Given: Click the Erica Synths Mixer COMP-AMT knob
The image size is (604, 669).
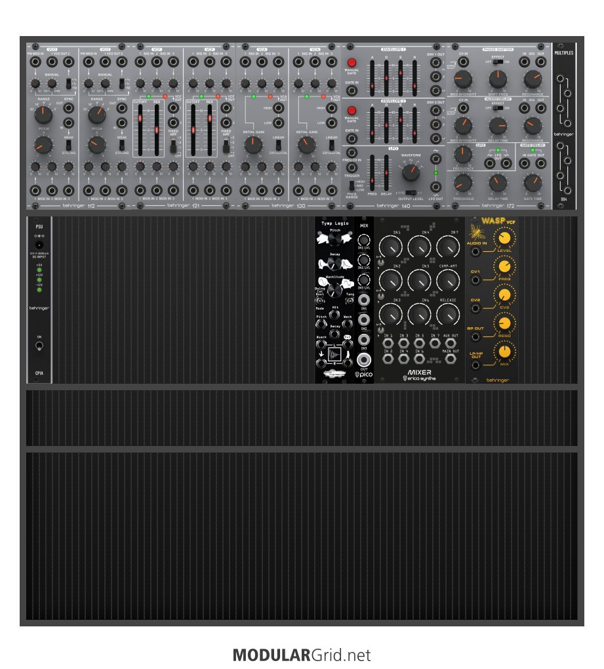Looking at the screenshot, I should point(448,280).
